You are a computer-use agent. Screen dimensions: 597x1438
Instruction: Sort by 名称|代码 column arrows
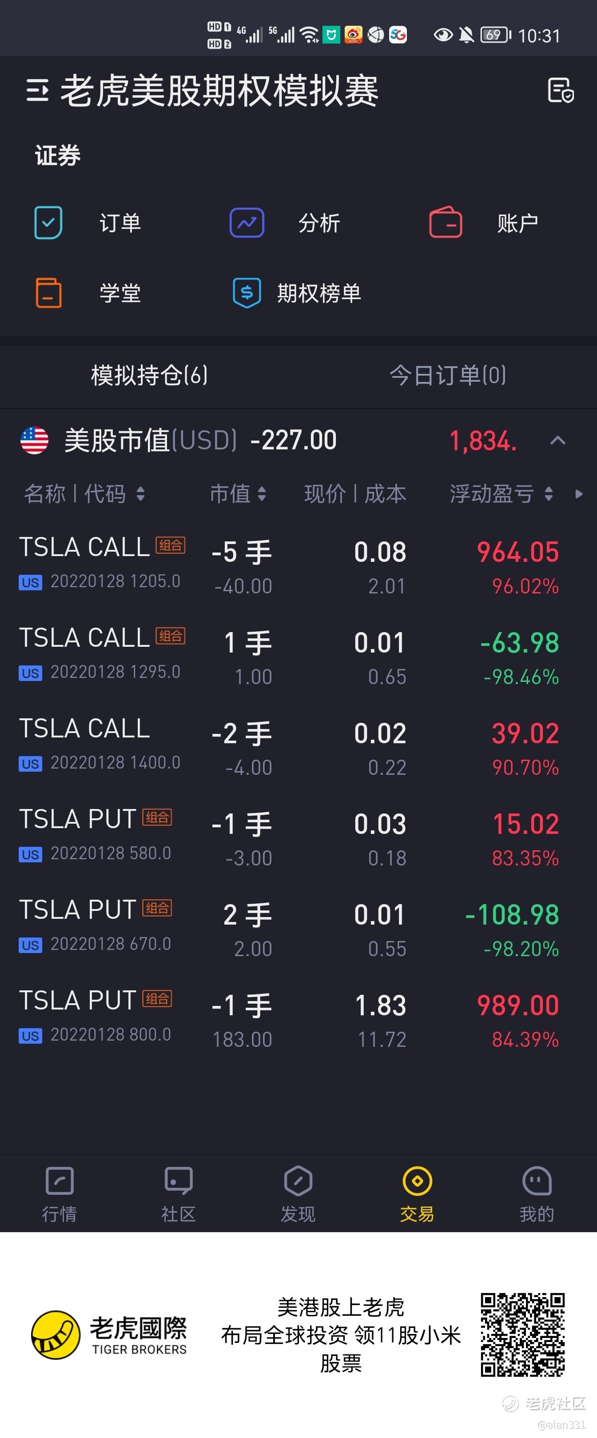[141, 493]
